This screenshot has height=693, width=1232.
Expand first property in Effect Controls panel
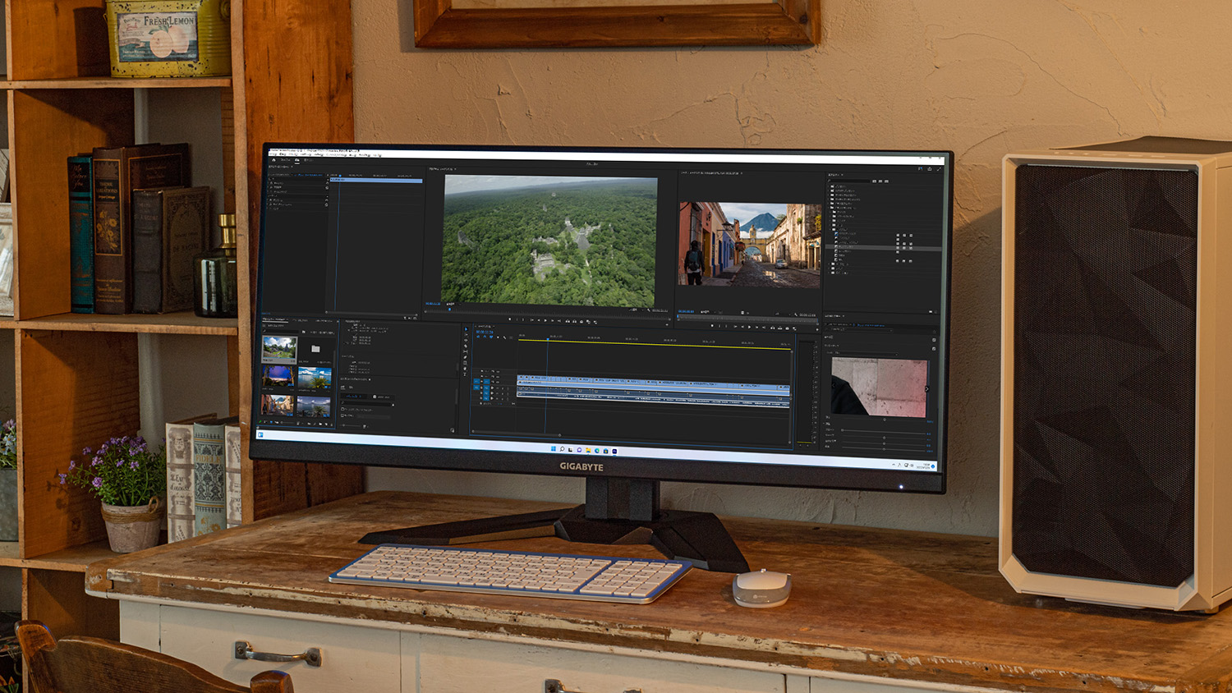268,183
